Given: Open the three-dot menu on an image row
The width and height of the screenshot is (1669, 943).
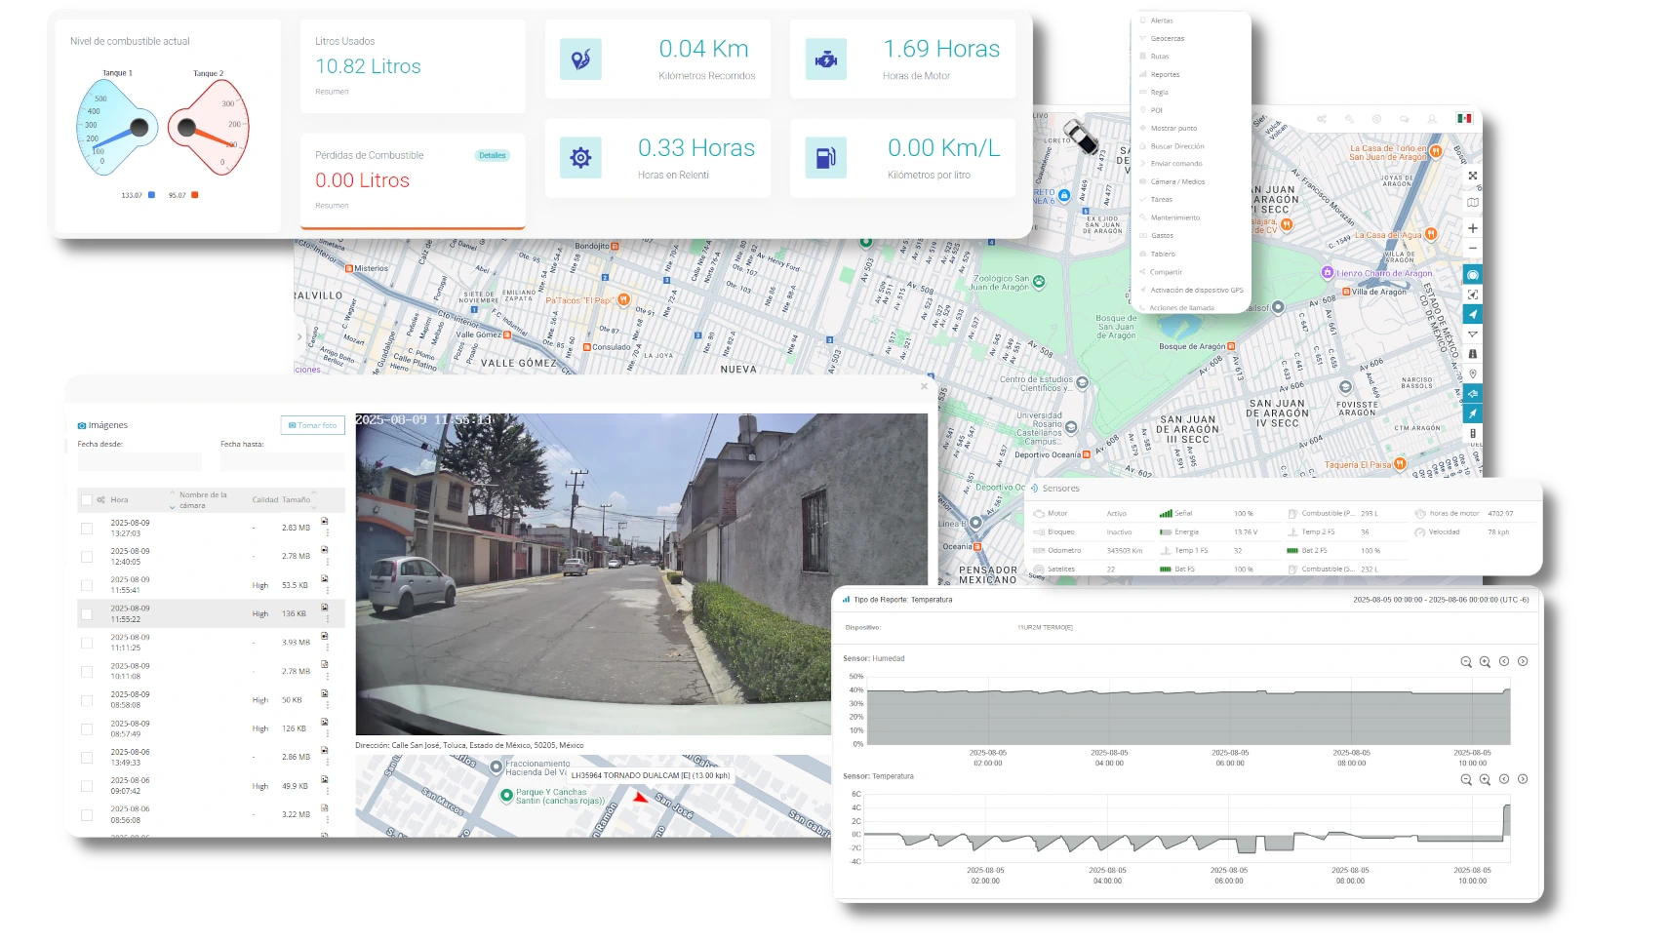Looking at the screenshot, I should pyautogui.click(x=328, y=533).
